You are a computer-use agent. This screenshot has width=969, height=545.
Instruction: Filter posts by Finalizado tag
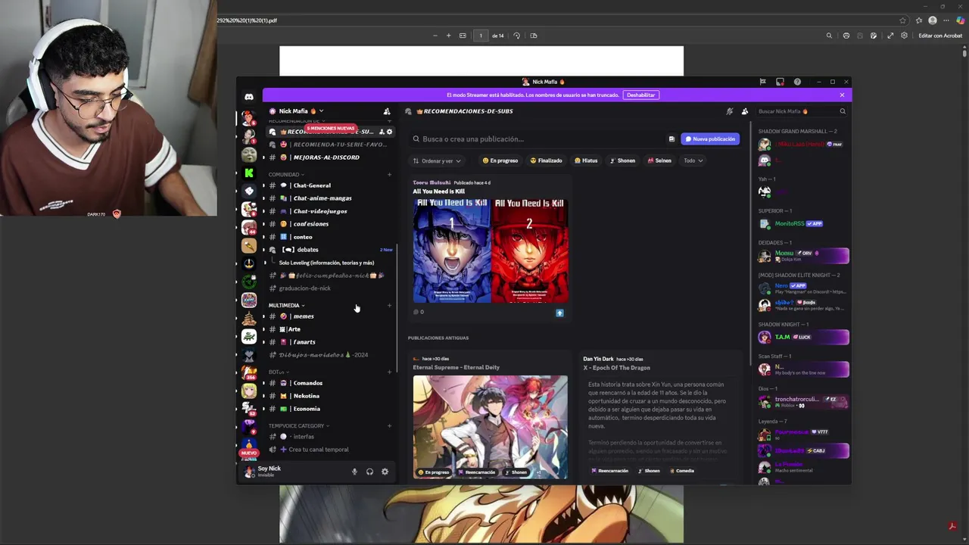[546, 160]
